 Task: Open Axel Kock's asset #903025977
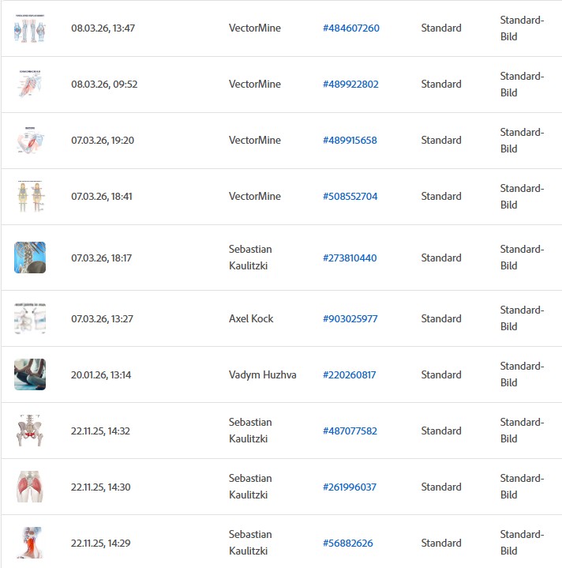click(350, 319)
